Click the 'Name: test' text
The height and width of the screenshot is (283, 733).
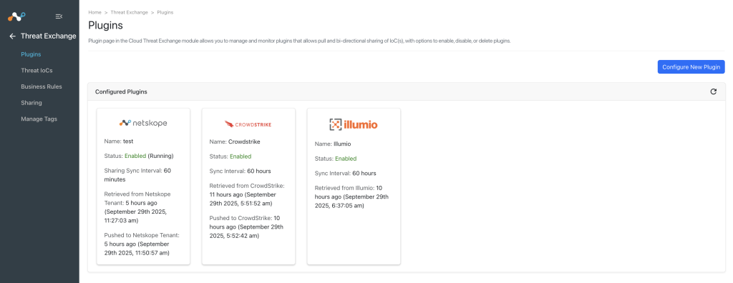119,141
